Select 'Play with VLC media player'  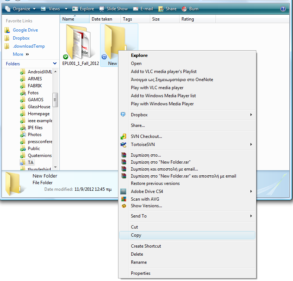pyautogui.click(x=187, y=88)
